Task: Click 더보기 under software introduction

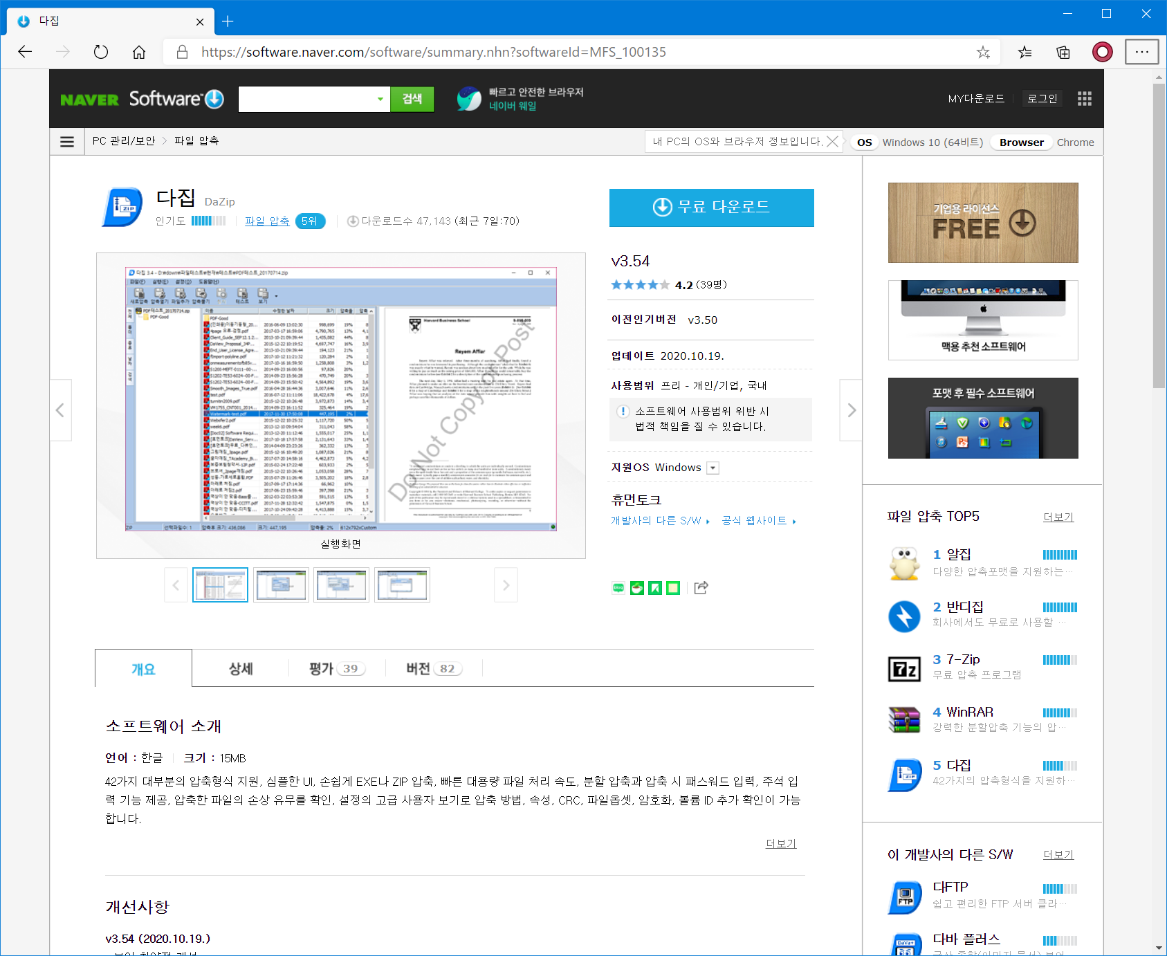Action: click(x=781, y=844)
